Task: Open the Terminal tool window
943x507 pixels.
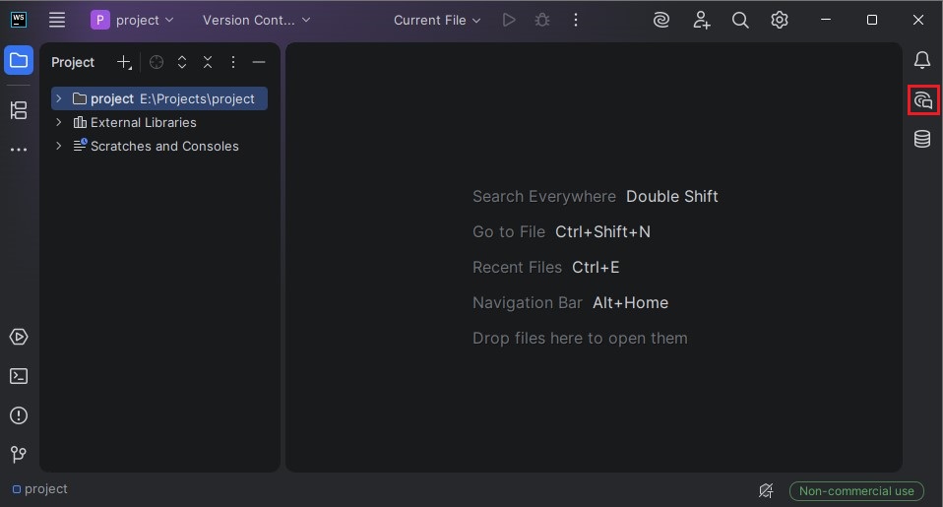Action: (19, 376)
